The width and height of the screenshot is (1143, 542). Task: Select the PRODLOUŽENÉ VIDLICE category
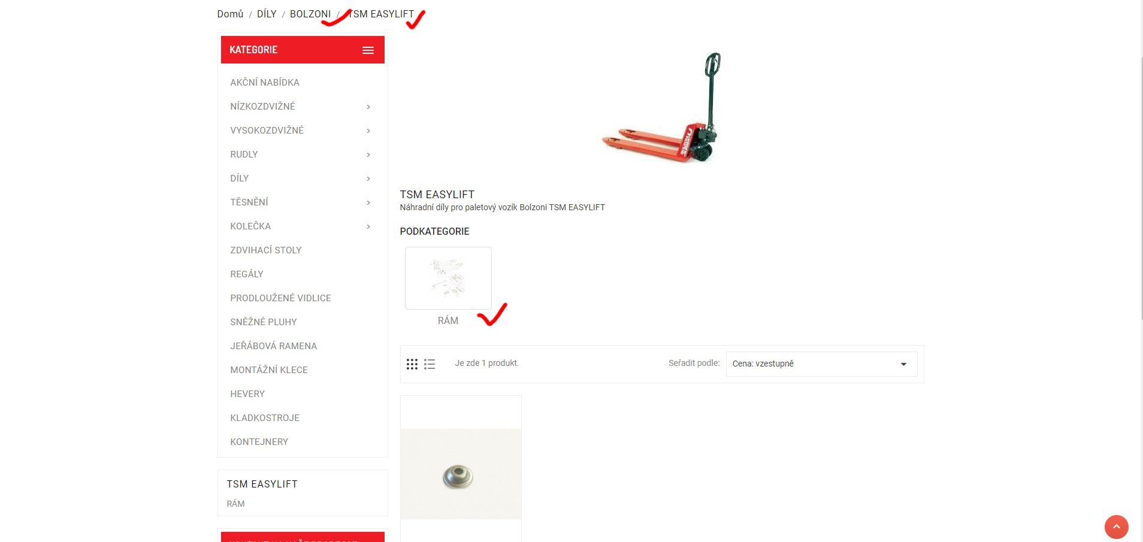(x=280, y=298)
